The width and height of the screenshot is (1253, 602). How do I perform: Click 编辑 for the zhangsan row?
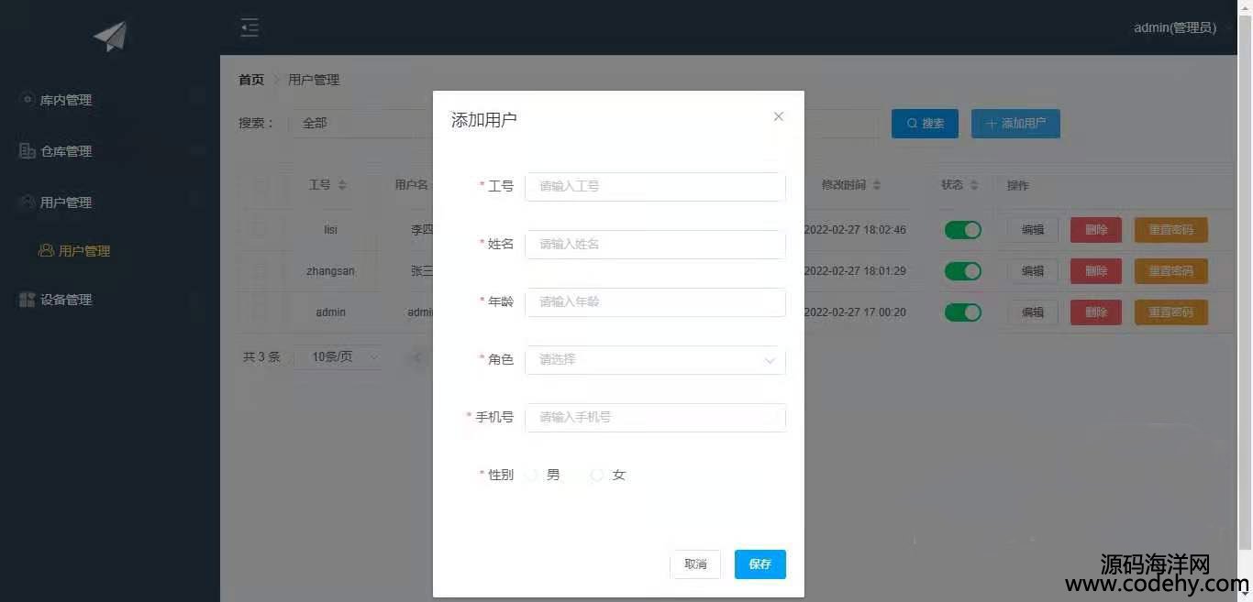click(x=1033, y=271)
